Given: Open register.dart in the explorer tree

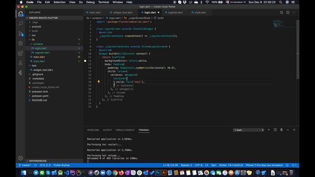Looking at the screenshot, I should tap(42, 53).
